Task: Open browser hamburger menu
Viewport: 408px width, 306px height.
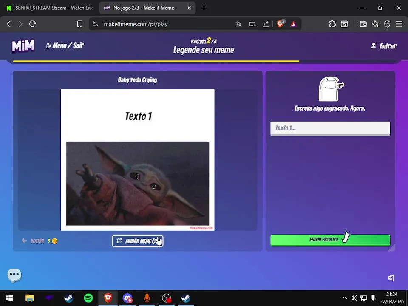Action: (x=399, y=24)
